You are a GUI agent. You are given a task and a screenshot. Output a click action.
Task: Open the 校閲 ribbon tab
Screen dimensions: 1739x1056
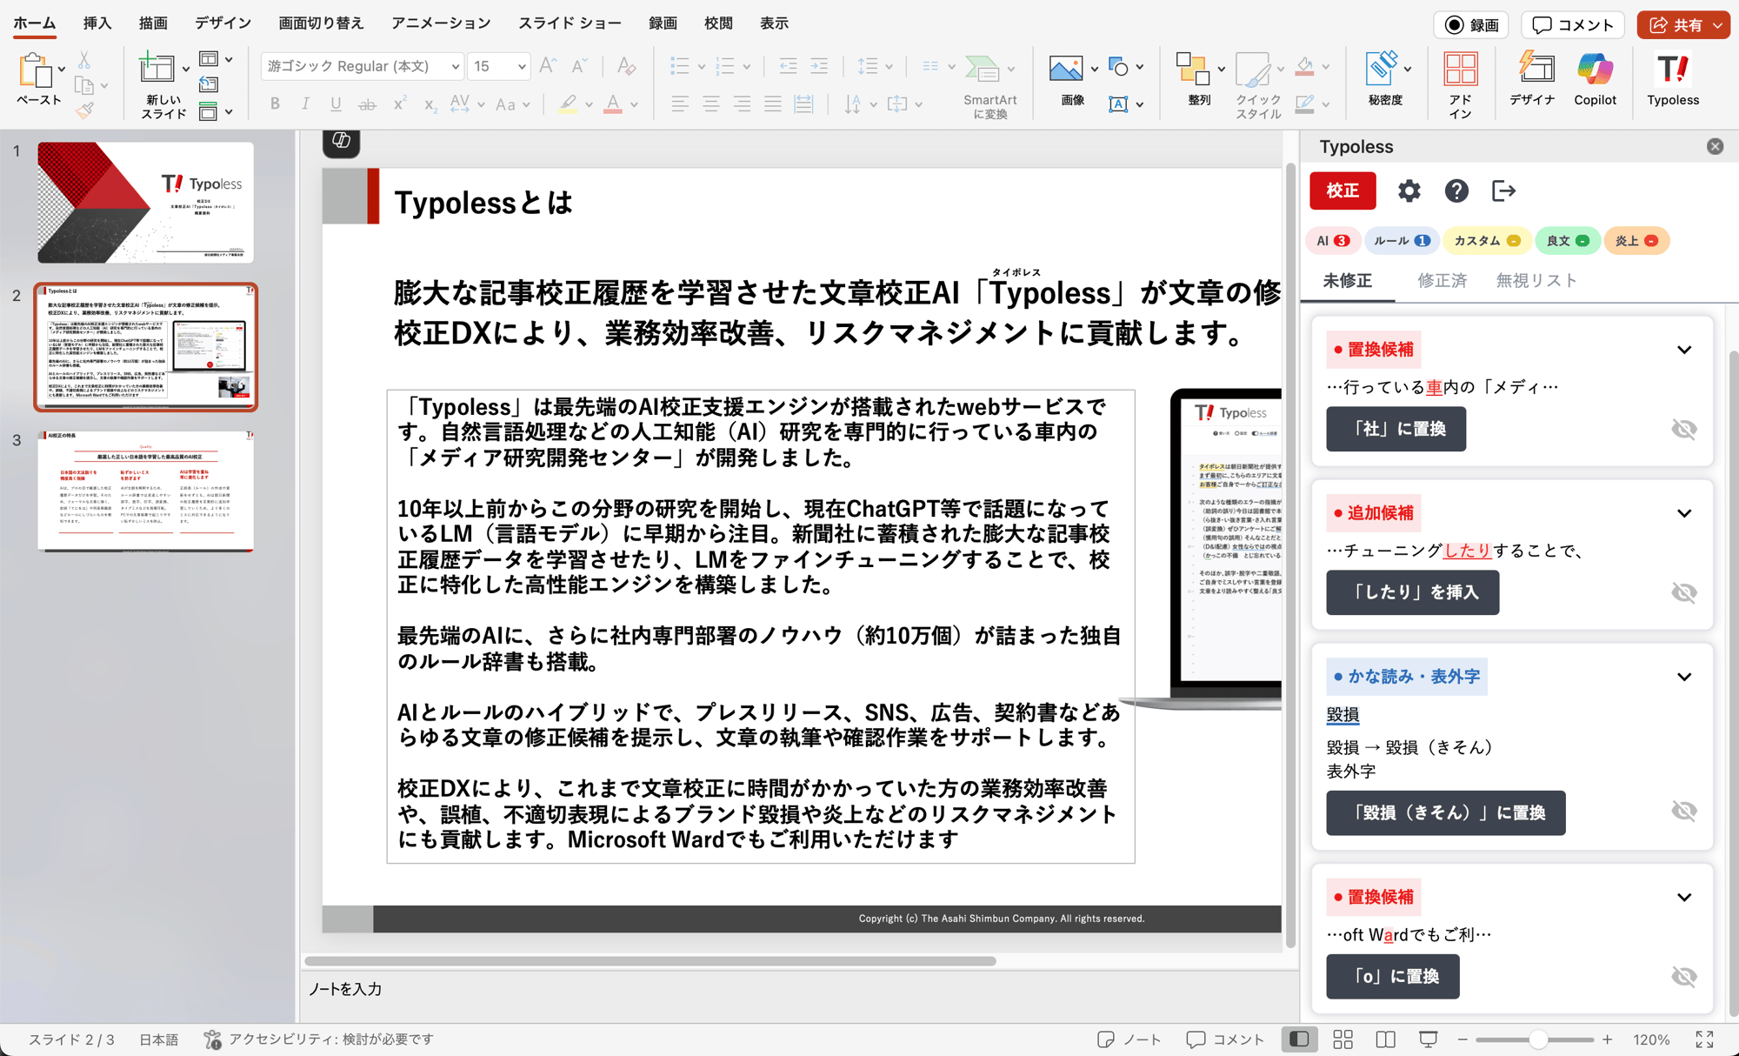[718, 23]
